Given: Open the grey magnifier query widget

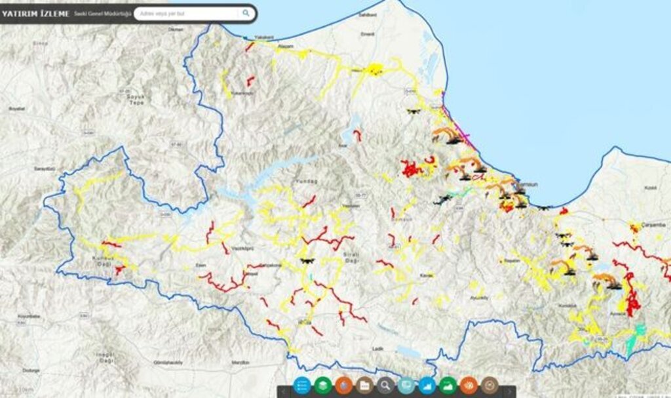Looking at the screenshot, I should pyautogui.click(x=385, y=386).
